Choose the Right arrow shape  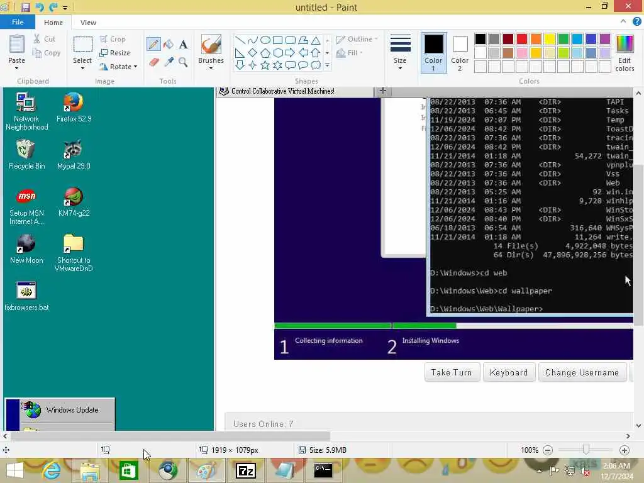click(x=291, y=53)
